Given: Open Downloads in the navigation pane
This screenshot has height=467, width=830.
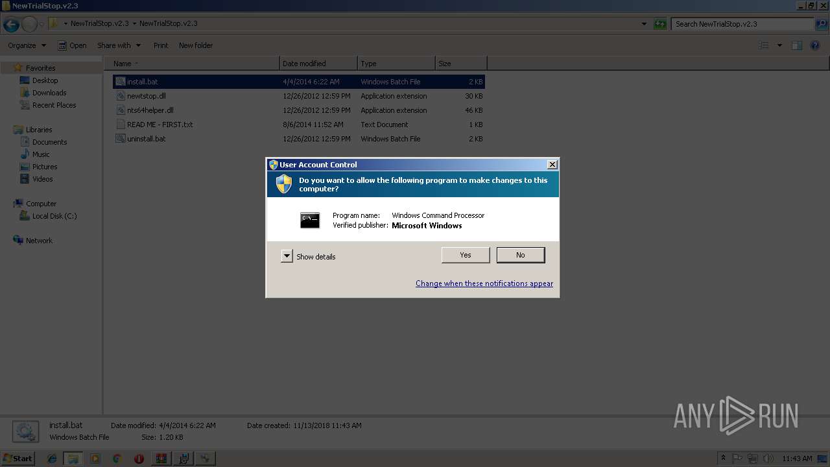Looking at the screenshot, I should (49, 93).
